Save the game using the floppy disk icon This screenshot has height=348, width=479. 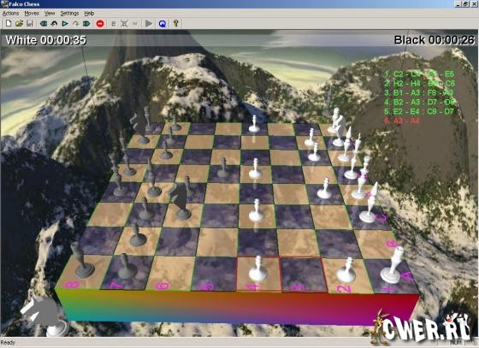30,23
